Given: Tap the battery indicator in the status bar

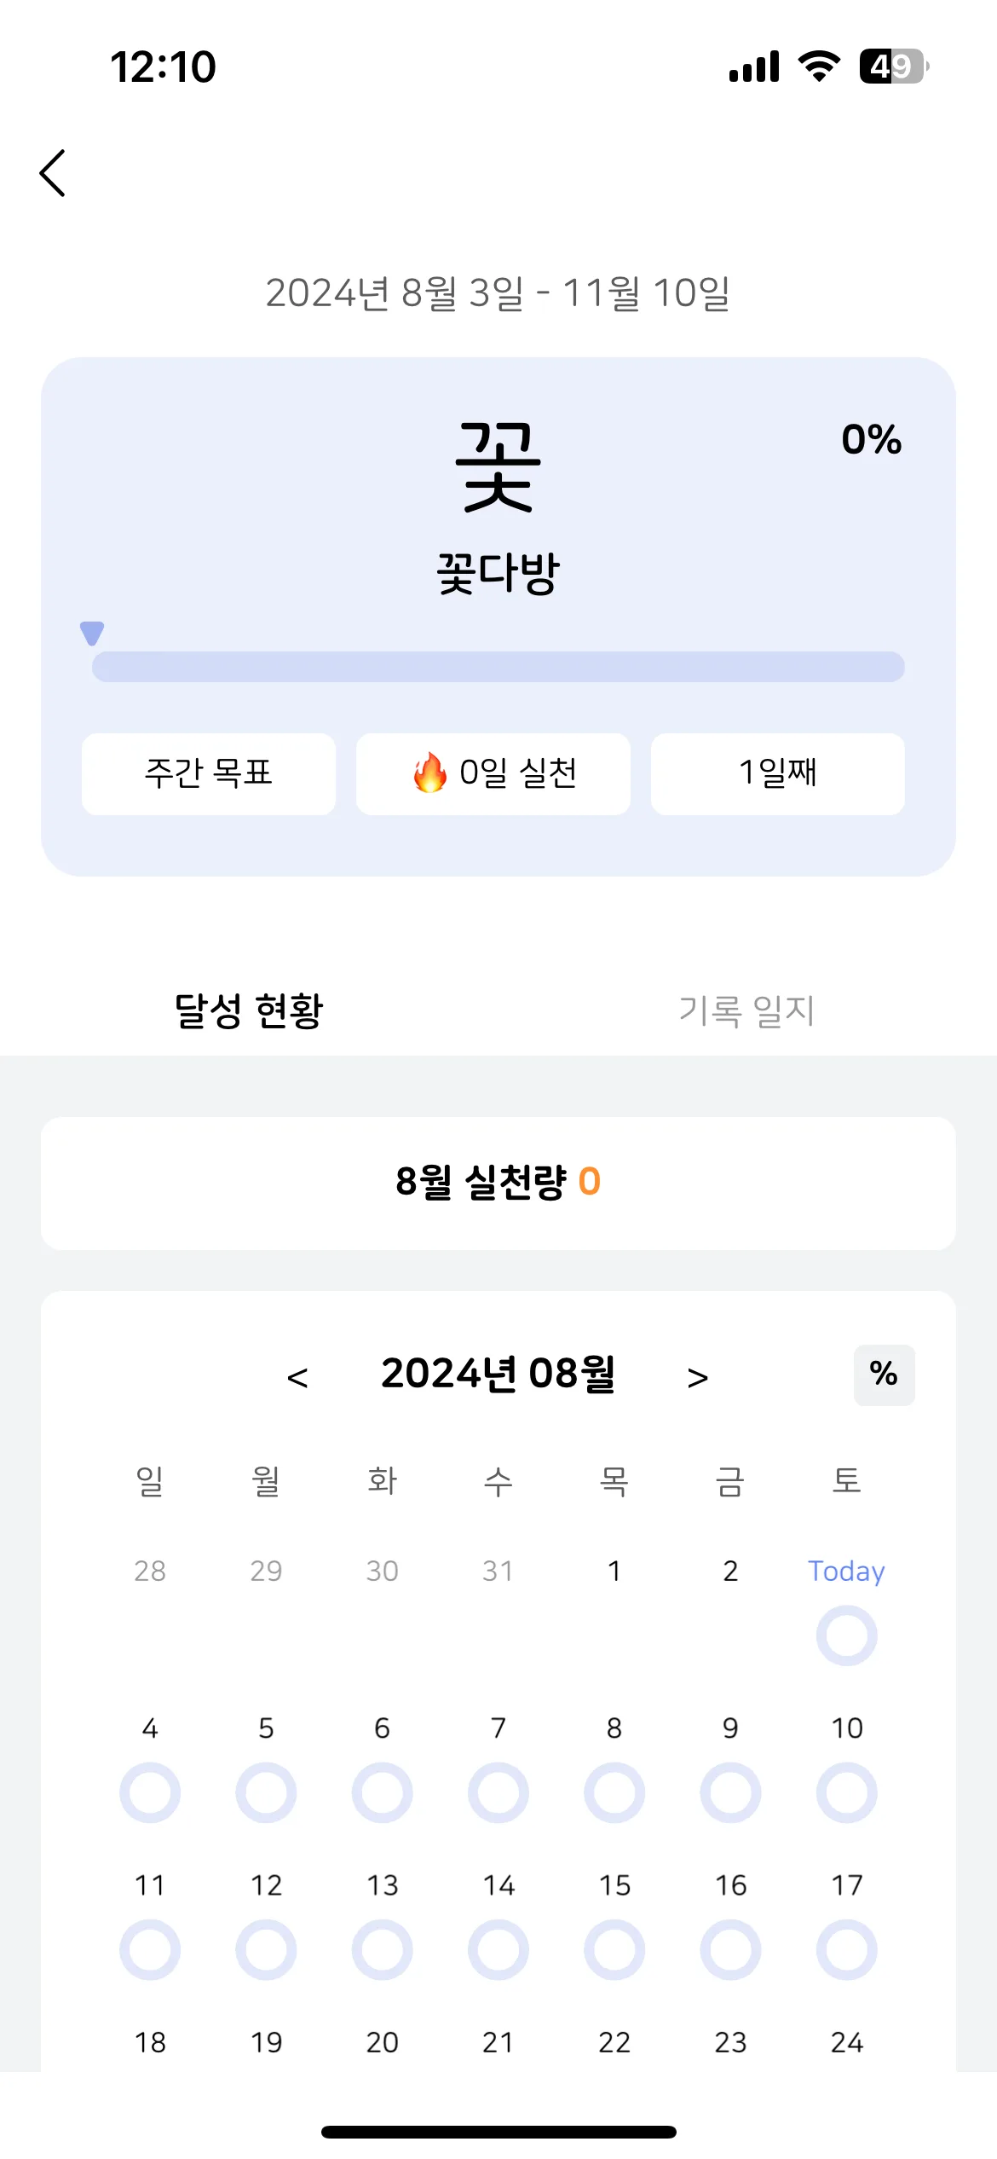Looking at the screenshot, I should point(894,67).
